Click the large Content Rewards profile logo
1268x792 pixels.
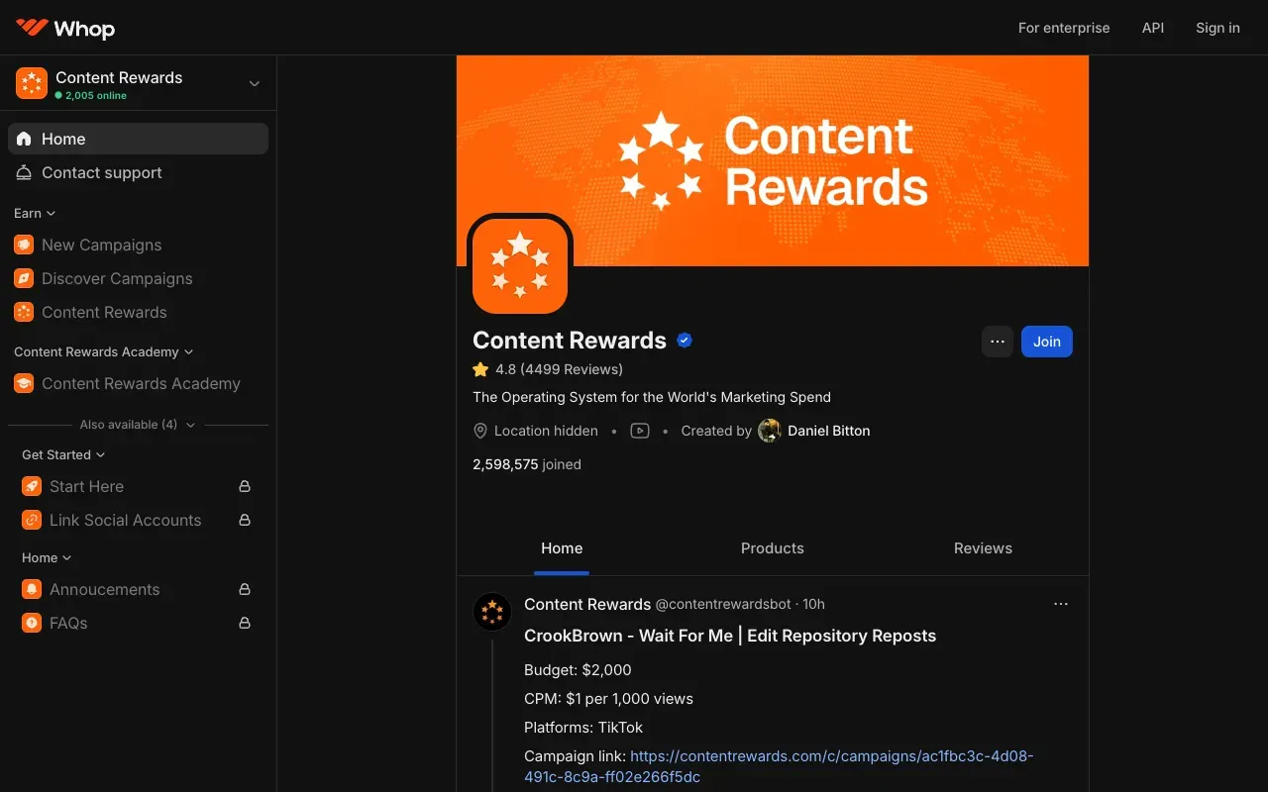click(x=520, y=266)
